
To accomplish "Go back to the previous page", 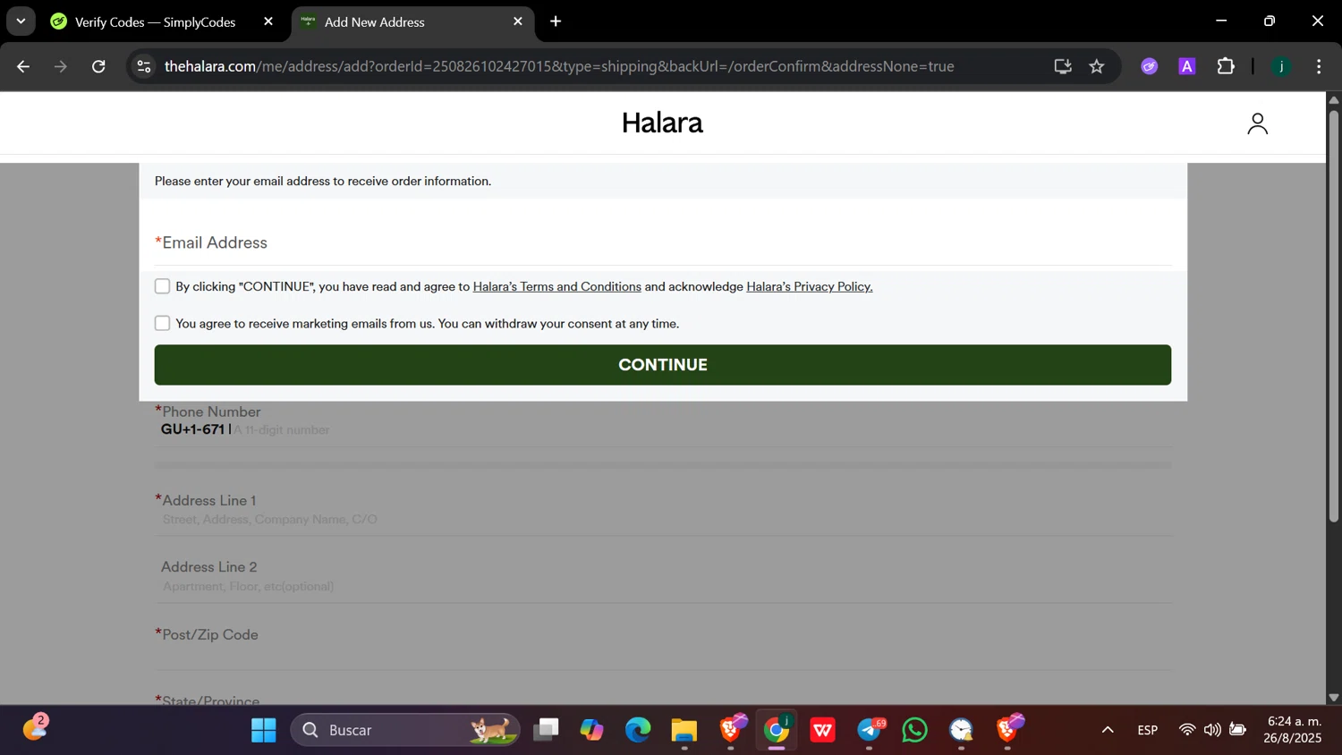I will [23, 66].
